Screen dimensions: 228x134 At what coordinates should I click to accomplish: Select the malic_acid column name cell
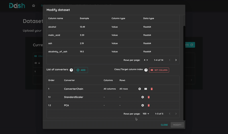(x=54, y=35)
